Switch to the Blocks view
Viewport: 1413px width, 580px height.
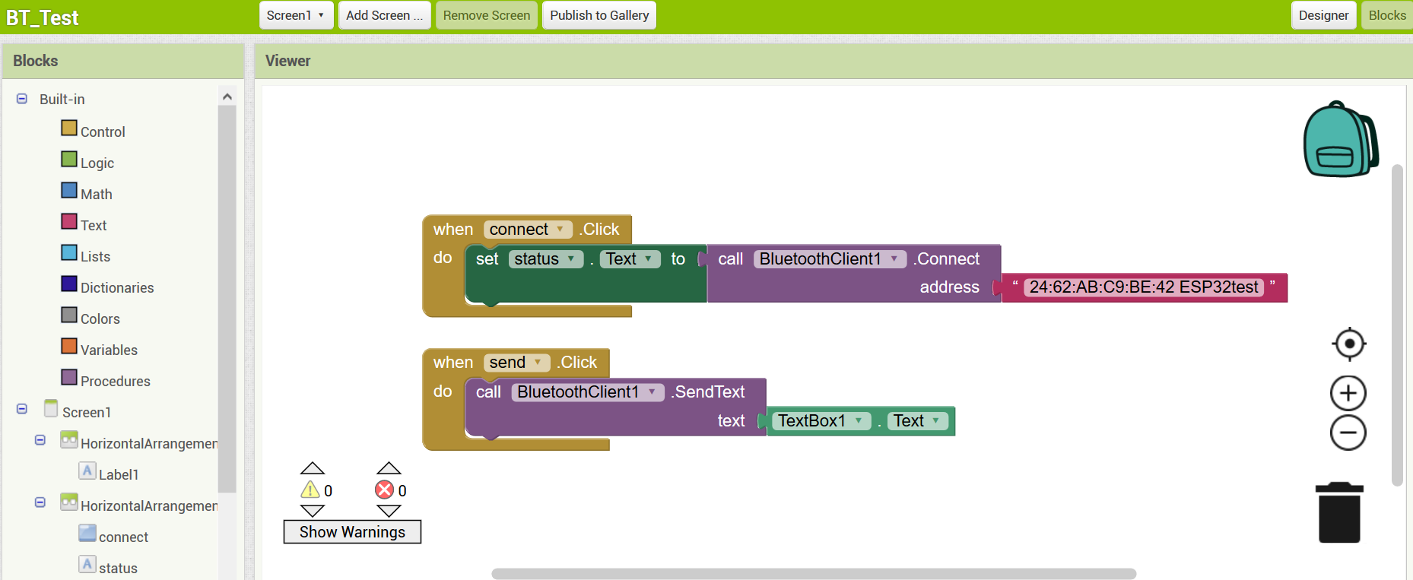pos(1386,15)
